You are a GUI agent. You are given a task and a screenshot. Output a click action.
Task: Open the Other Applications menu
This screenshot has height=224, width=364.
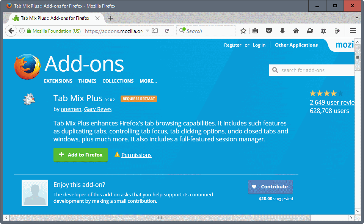click(x=296, y=45)
